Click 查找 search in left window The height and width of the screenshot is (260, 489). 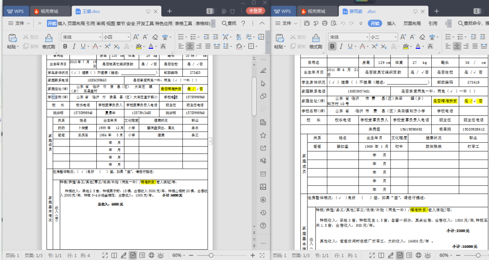(229, 23)
